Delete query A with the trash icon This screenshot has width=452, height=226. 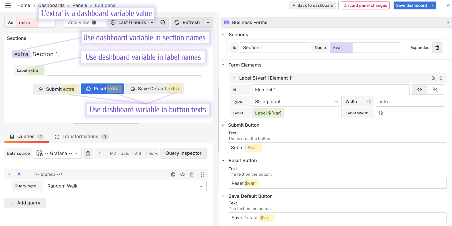[x=191, y=174]
